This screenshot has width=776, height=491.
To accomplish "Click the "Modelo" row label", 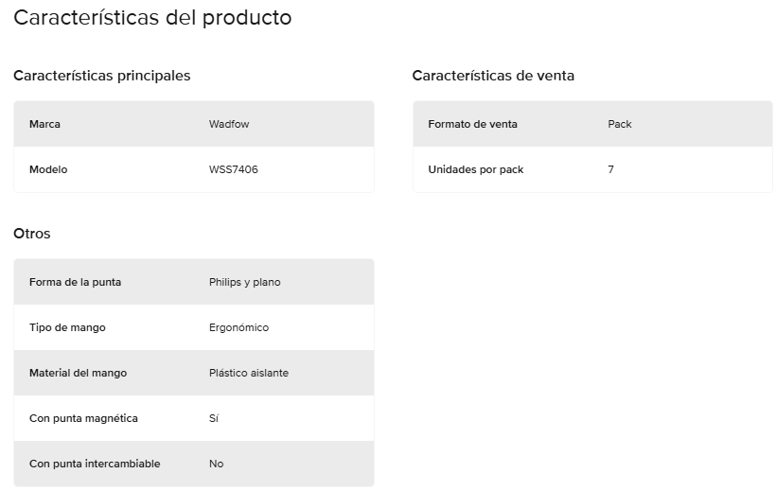I will pyautogui.click(x=48, y=169).
